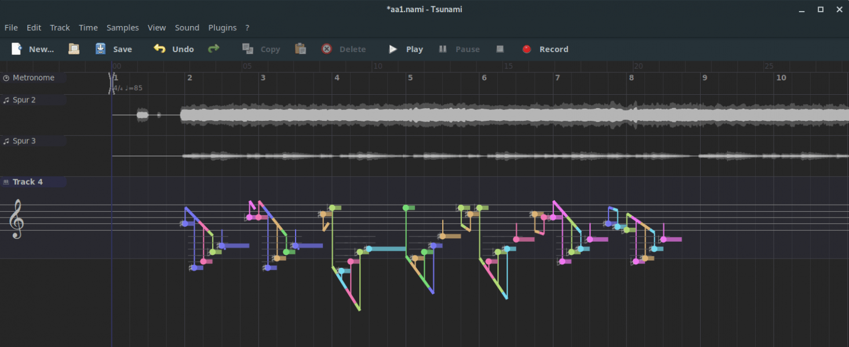
Task: Jump to bar 6 marker
Action: 484,77
